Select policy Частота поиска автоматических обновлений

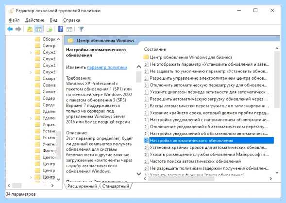[195, 161]
